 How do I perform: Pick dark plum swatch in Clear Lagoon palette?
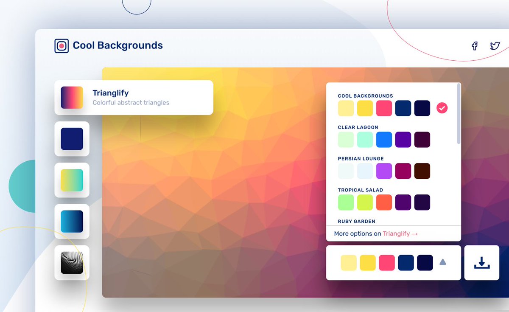422,140
